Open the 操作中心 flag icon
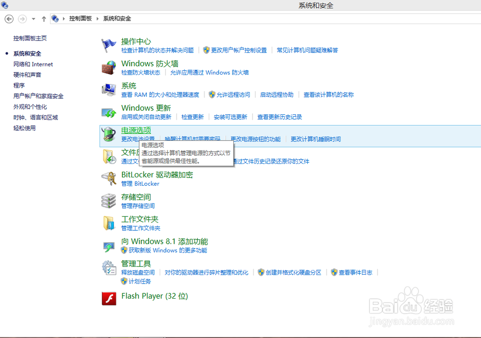 (109, 45)
